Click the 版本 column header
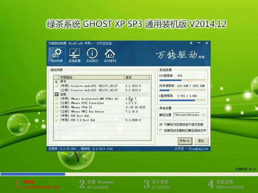Viewport: 258px width, 193px height. [x=137, y=77]
